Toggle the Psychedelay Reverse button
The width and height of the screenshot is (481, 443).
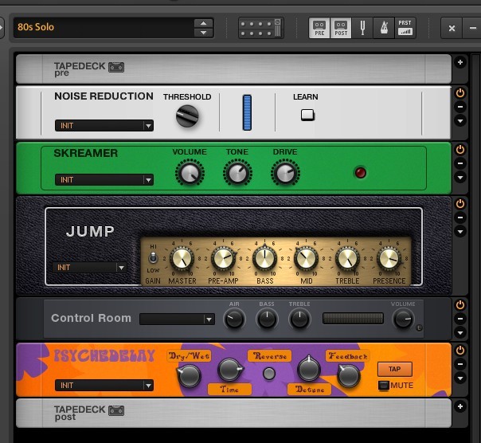[269, 374]
